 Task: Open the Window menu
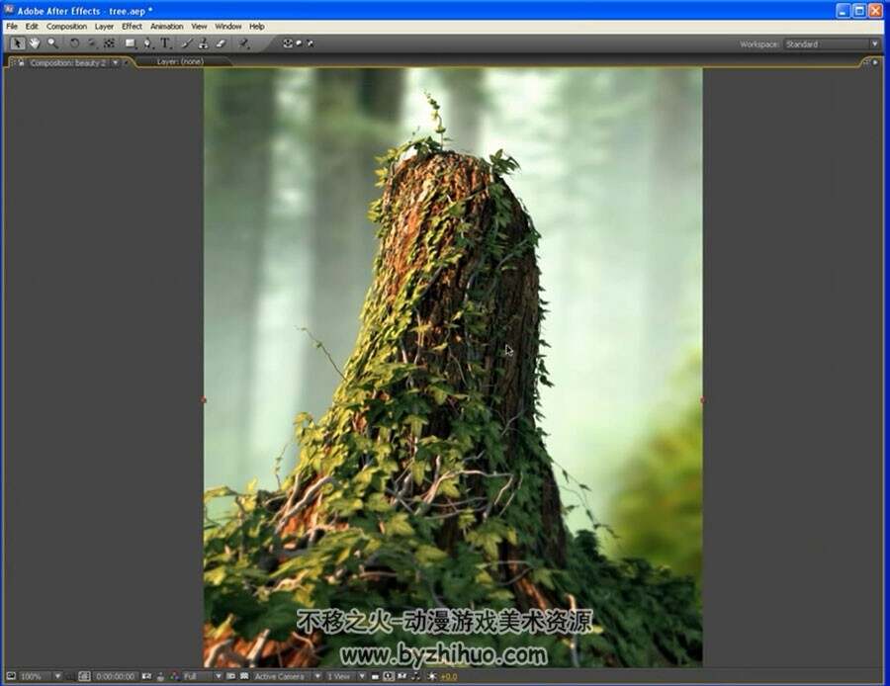click(x=227, y=26)
